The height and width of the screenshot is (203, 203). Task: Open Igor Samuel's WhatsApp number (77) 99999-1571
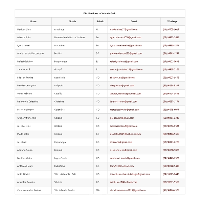pyautogui.click(x=171, y=46)
